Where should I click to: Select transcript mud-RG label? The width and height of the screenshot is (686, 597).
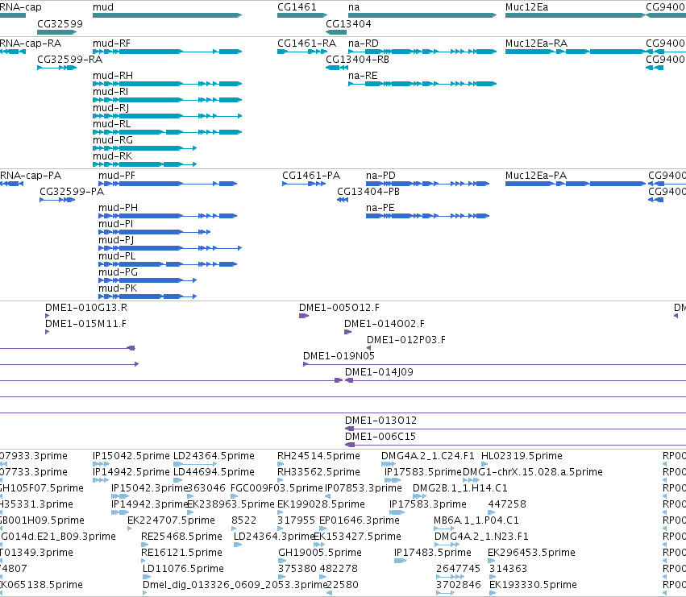coord(113,140)
